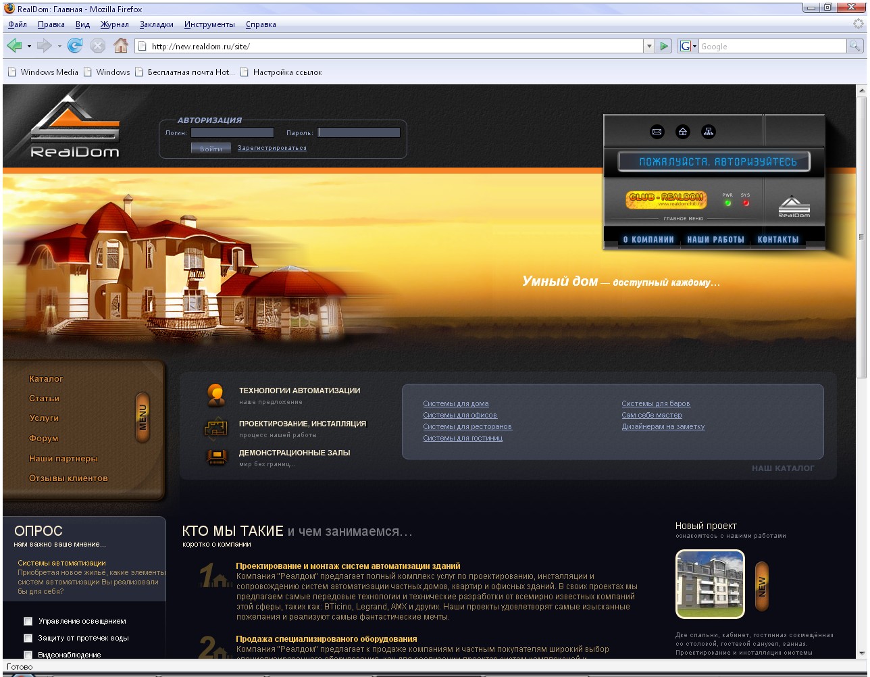
Task: Open О компании in the main menu
Action: pyautogui.click(x=648, y=239)
